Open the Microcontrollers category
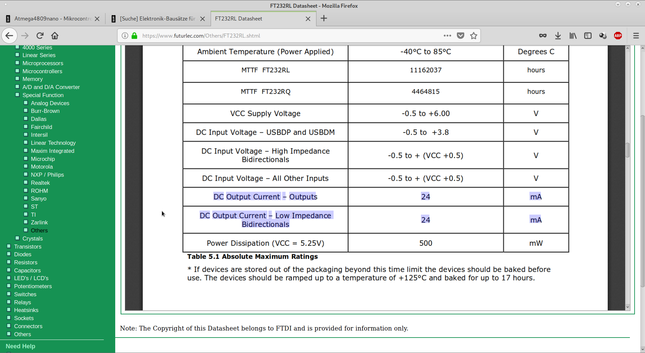 [x=42, y=71]
